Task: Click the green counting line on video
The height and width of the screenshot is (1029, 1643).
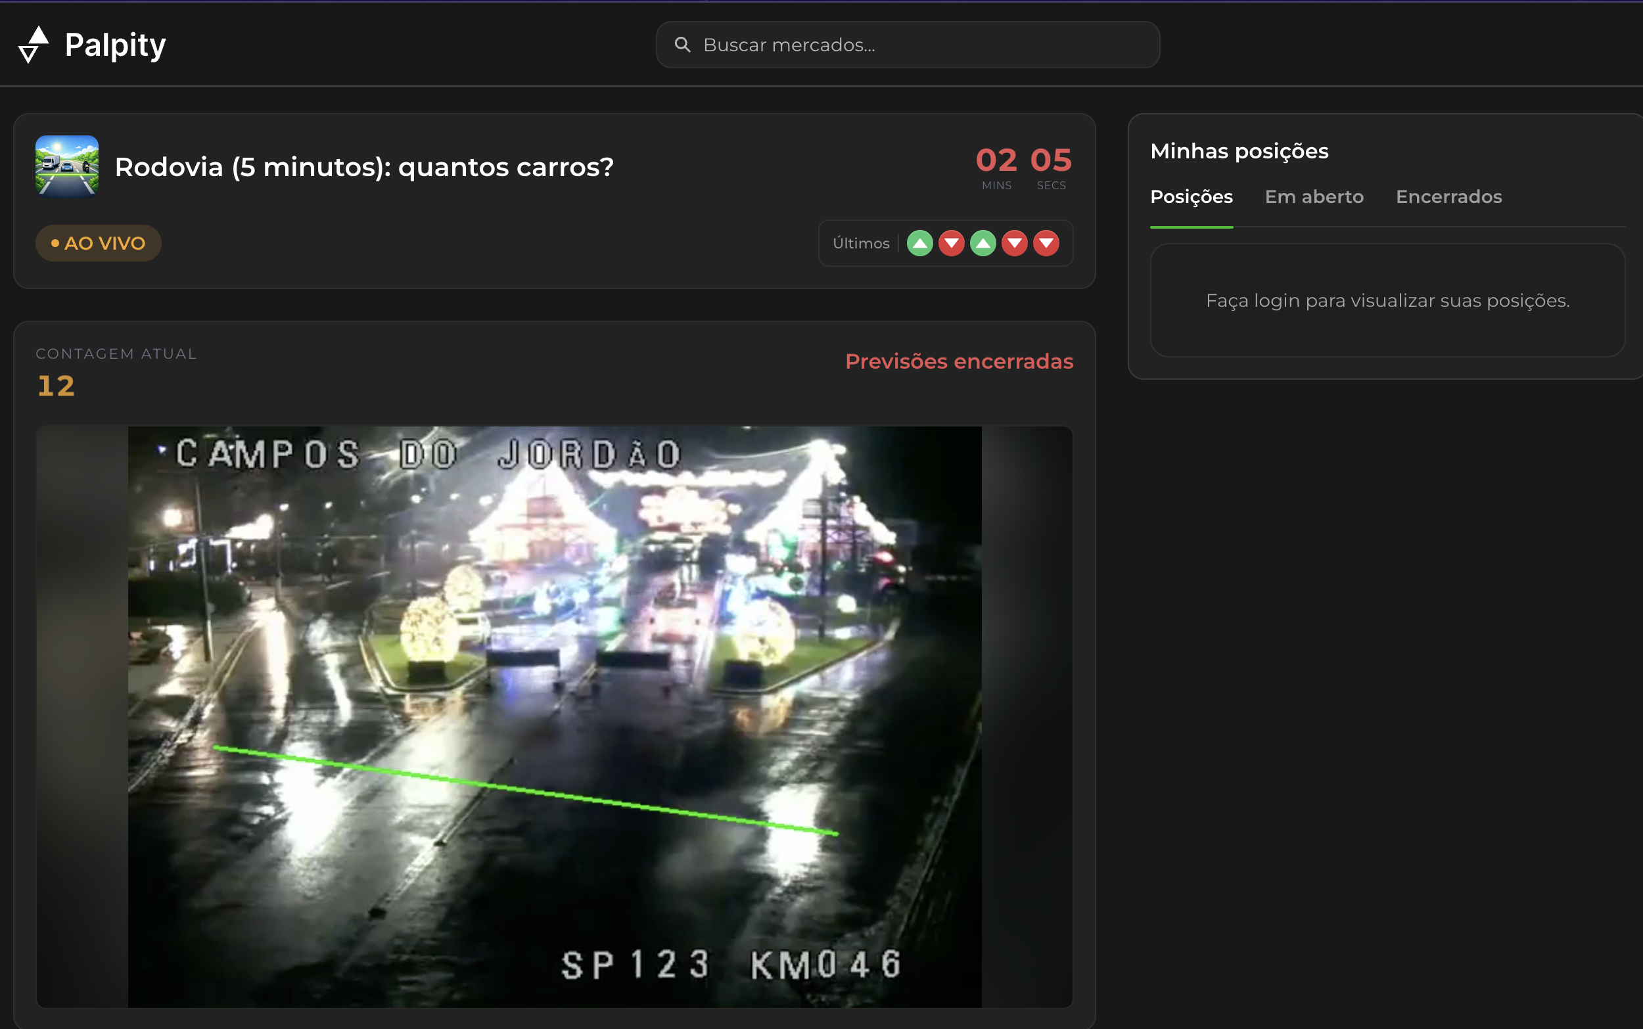Action: [x=524, y=789]
